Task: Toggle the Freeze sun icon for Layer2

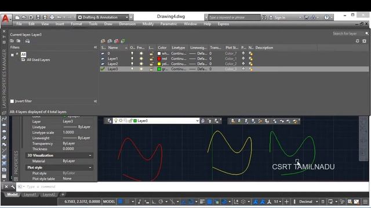Action: tap(141, 64)
